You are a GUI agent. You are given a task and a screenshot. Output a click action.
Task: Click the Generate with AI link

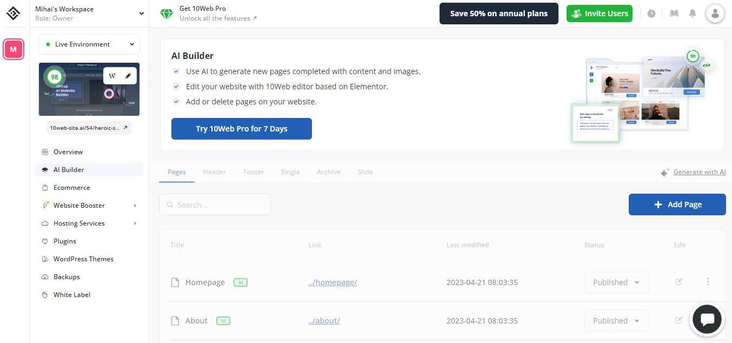click(700, 172)
